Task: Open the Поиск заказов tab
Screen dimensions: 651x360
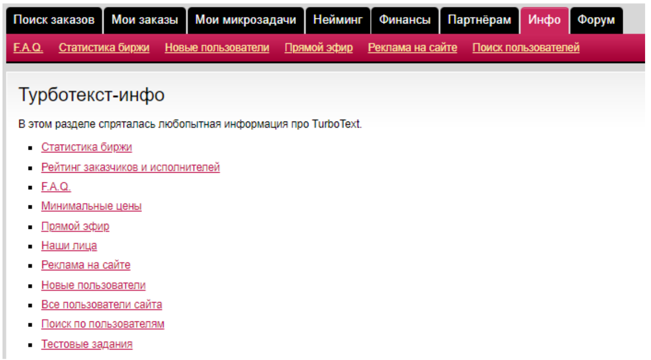Action: click(54, 20)
